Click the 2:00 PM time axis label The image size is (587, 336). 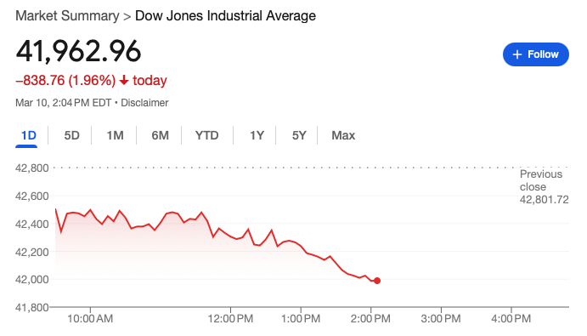[370, 319]
